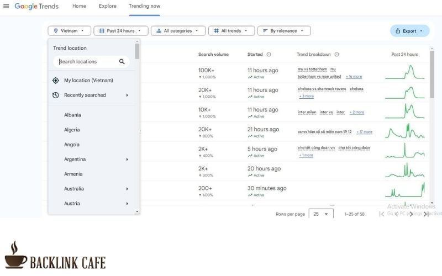442x276 pixels.
Task: Select Austria from location list
Action: point(72,203)
